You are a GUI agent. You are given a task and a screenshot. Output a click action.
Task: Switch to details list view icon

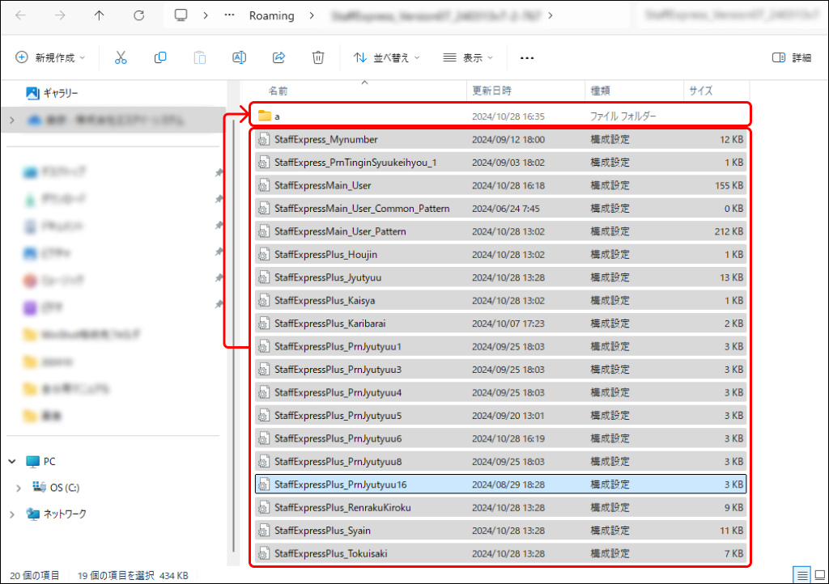pos(802,575)
